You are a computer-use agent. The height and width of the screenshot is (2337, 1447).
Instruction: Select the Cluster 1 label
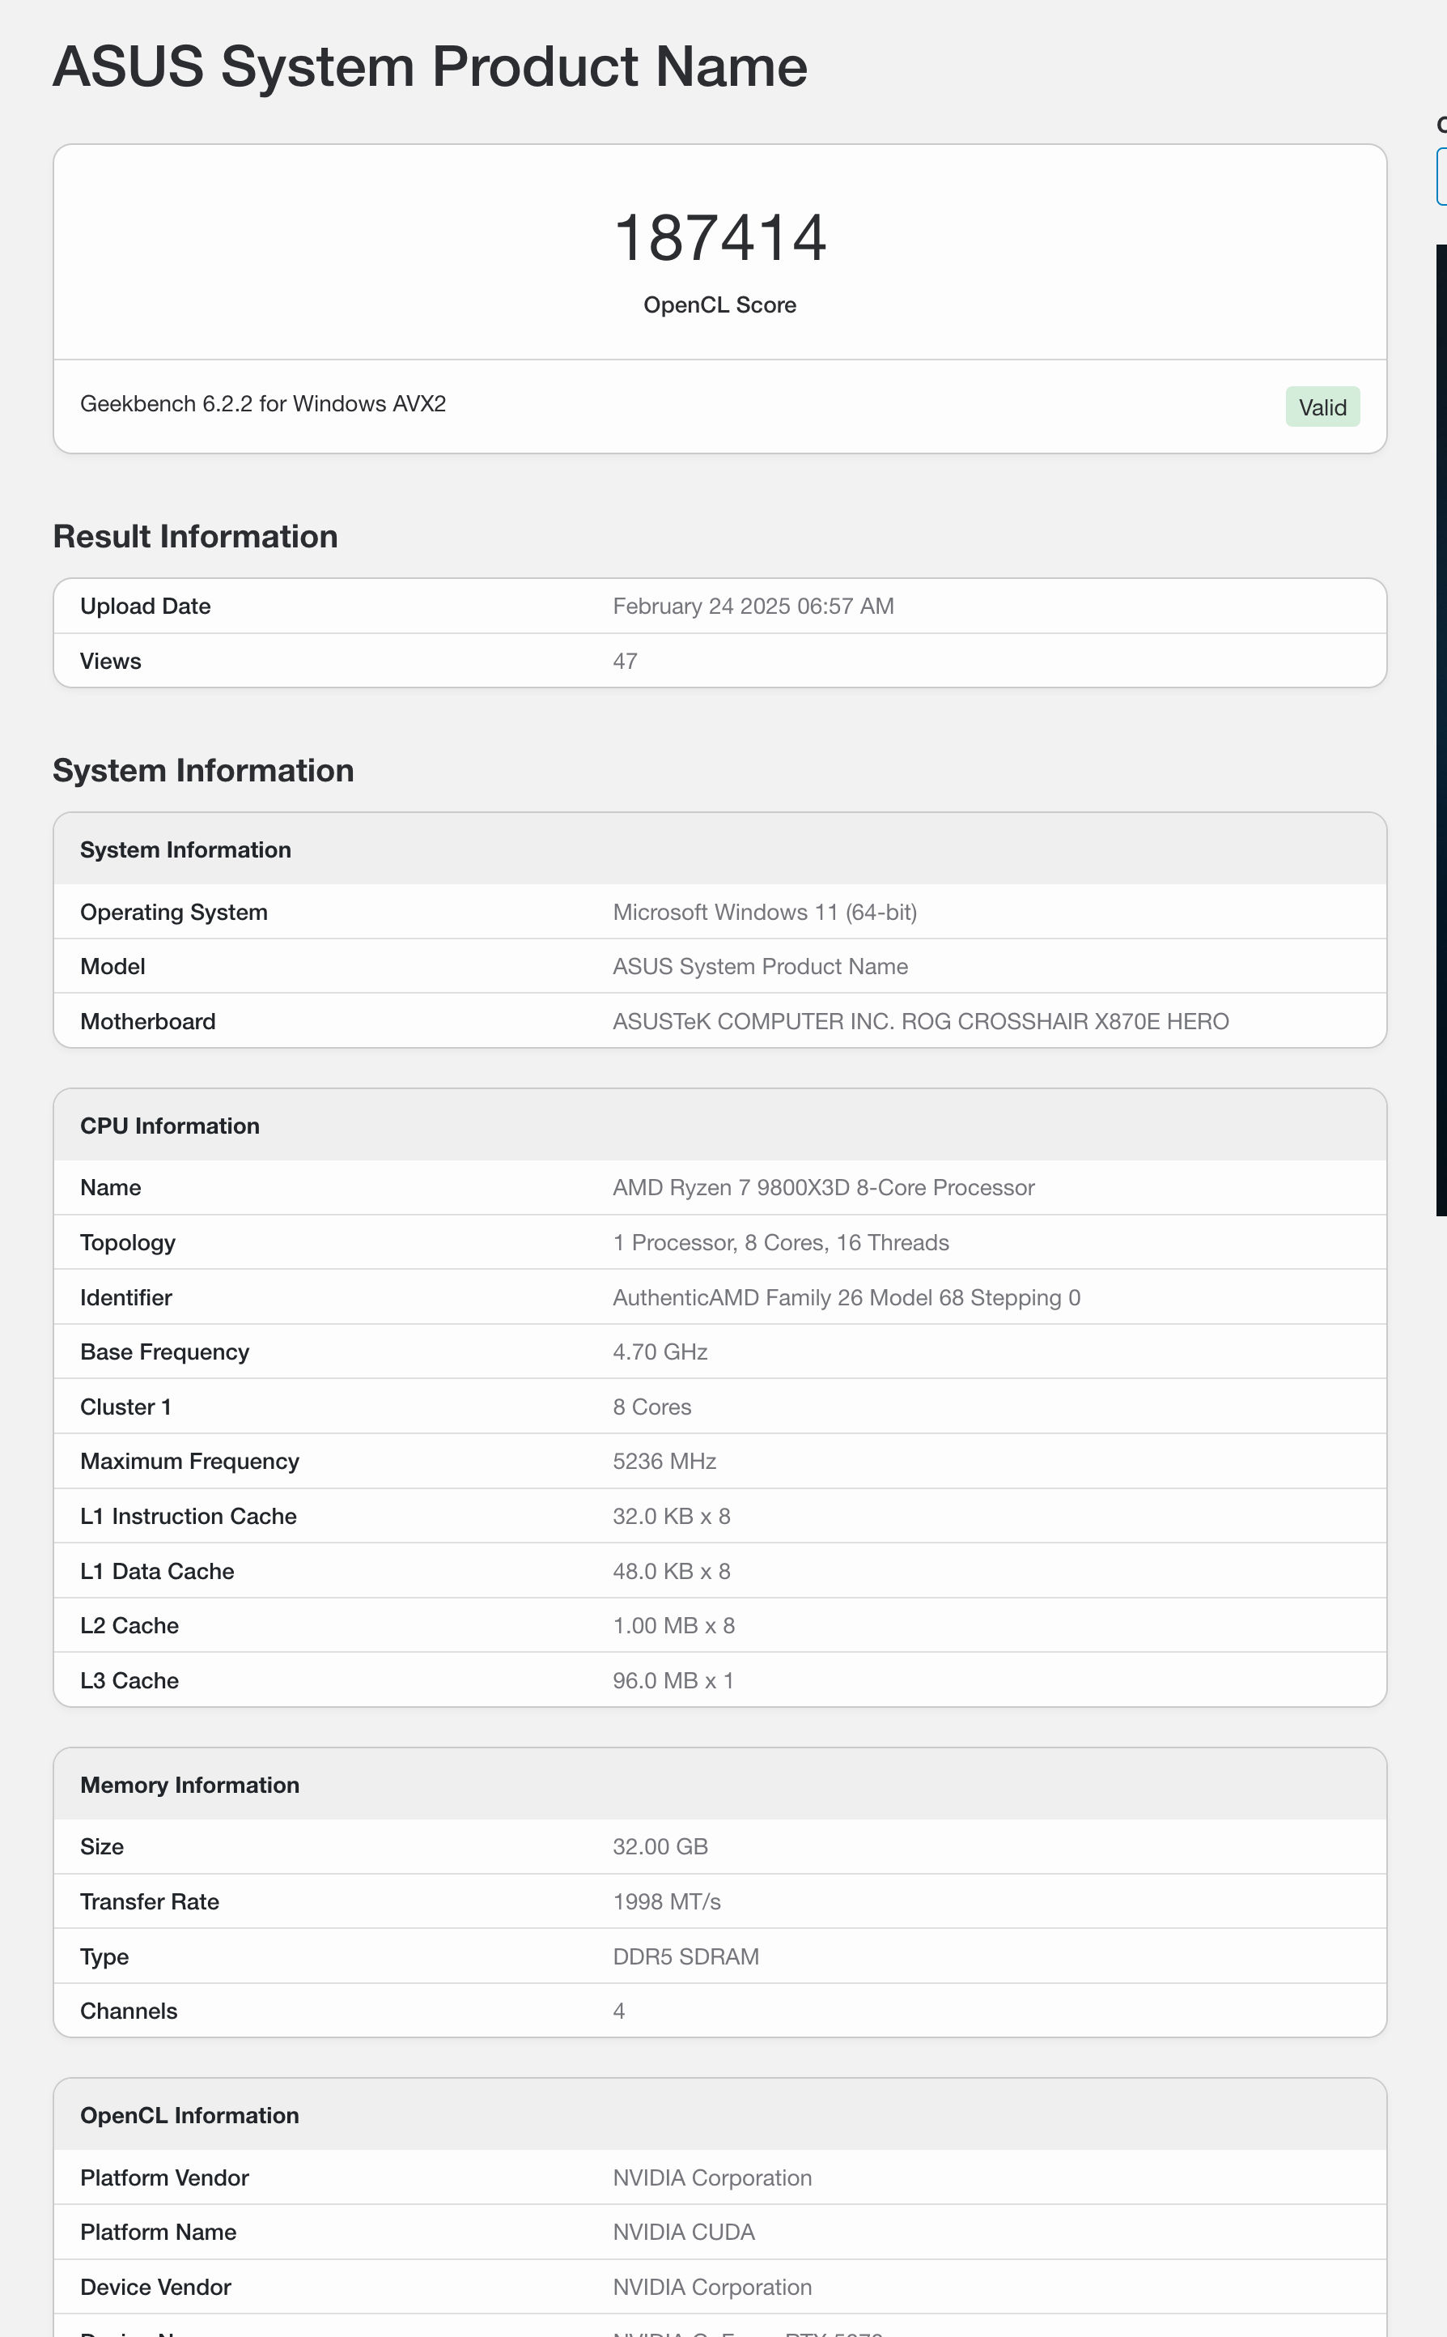[x=125, y=1407]
